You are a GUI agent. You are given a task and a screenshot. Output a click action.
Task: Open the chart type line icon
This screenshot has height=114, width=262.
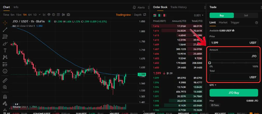point(44,15)
